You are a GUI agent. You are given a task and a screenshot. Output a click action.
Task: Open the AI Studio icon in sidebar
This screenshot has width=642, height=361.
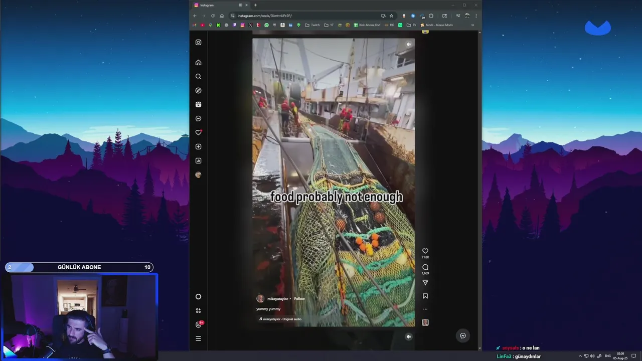[198, 311]
